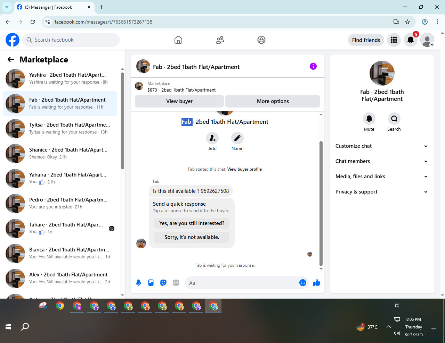445x343 pixels.
Task: Click Find friends button
Action: coord(366,40)
